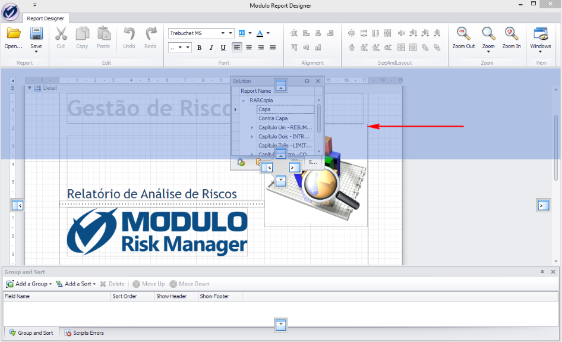Click the Align Middles icon
Image resolution: width=562 pixels, height=342 pixels.
click(x=306, y=47)
